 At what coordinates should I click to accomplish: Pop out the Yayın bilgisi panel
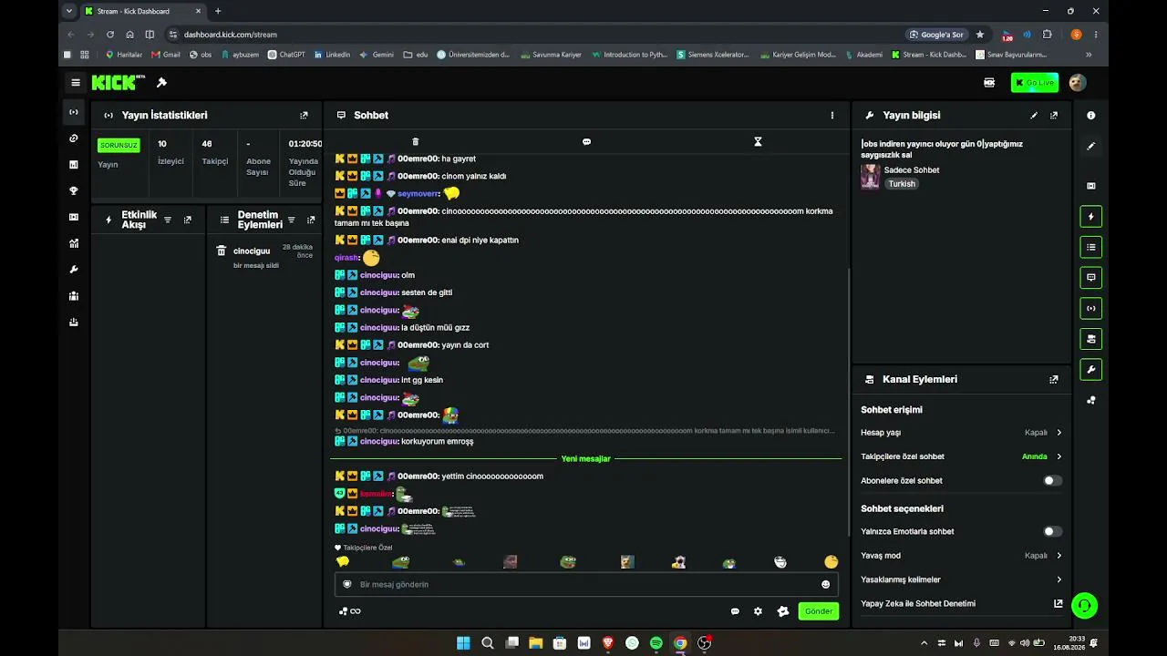pos(1054,116)
